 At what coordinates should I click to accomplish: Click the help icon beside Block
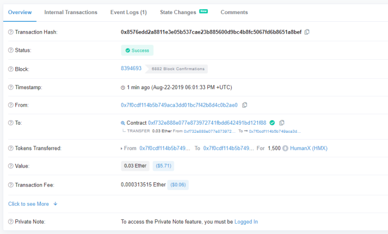pos(10,69)
